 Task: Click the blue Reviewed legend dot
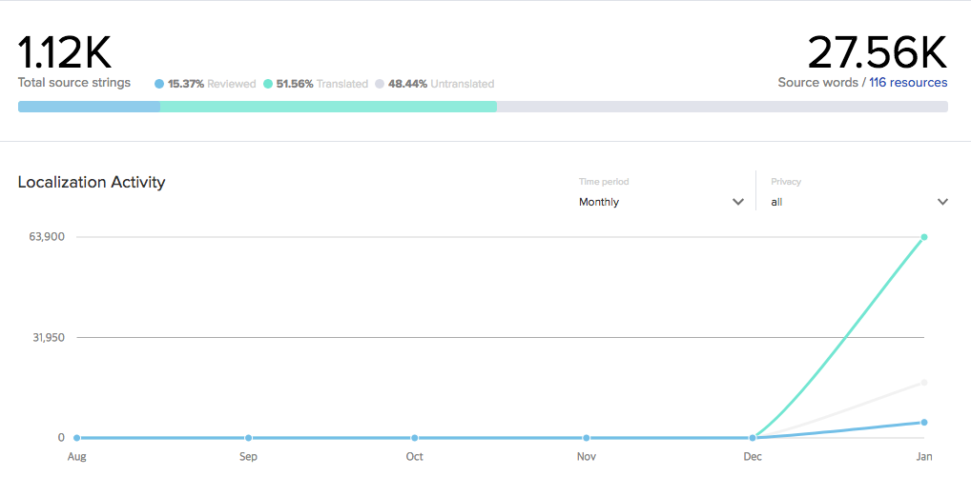click(159, 84)
